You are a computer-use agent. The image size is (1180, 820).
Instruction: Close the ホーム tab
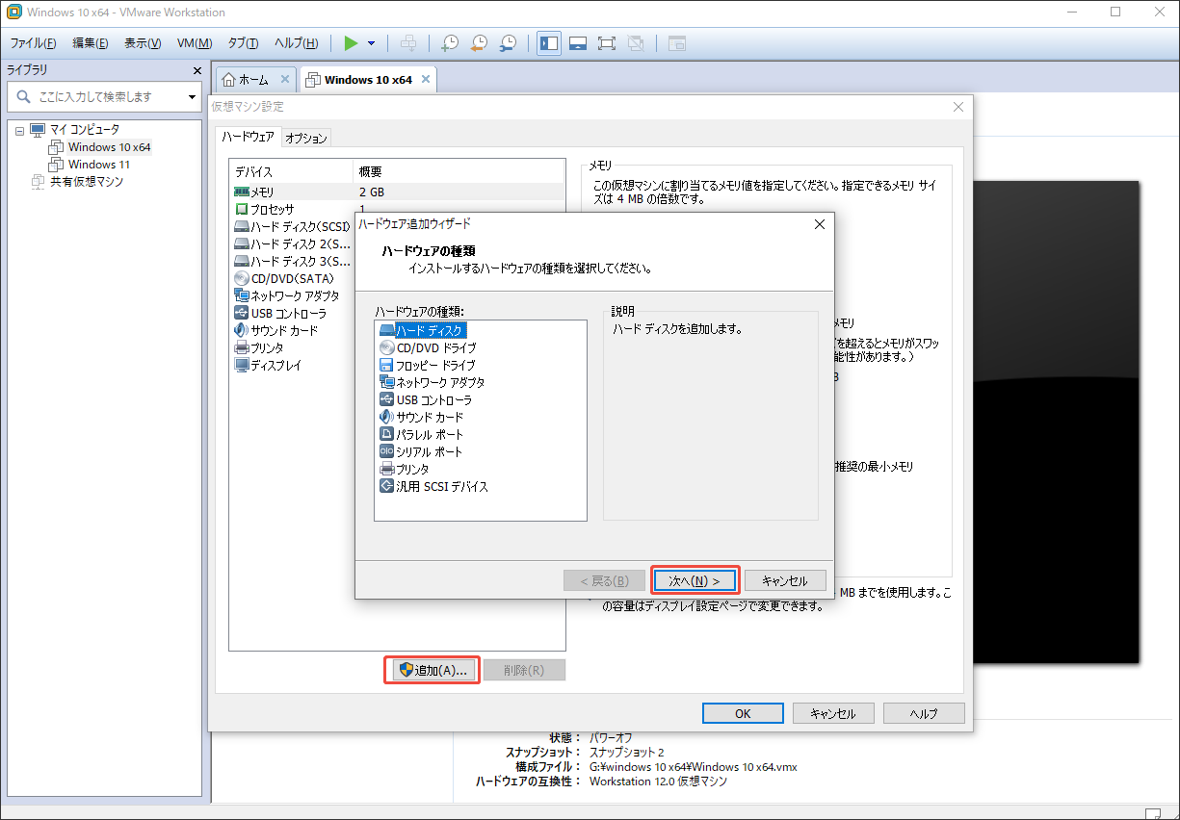[x=284, y=80]
